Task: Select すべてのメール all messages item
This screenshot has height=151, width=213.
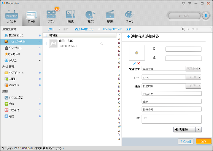Action: (x=21, y=73)
